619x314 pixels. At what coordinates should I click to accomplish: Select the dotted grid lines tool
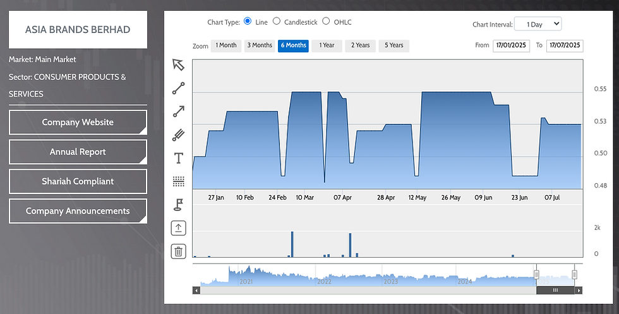[x=178, y=181]
